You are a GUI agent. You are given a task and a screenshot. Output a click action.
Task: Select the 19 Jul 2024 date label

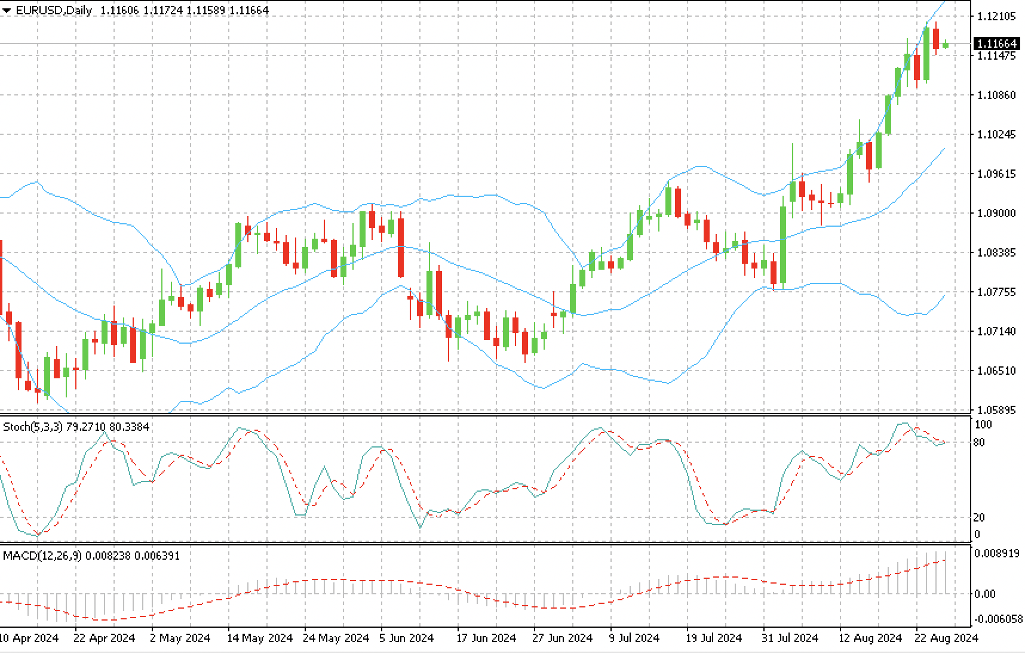tap(714, 638)
